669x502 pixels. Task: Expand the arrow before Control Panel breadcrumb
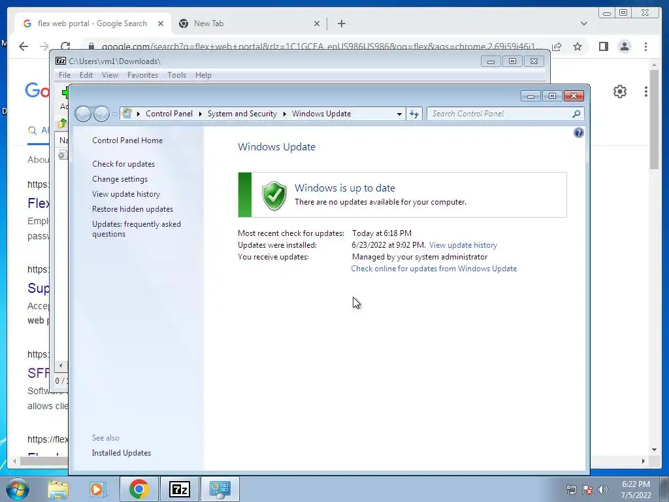coord(139,114)
